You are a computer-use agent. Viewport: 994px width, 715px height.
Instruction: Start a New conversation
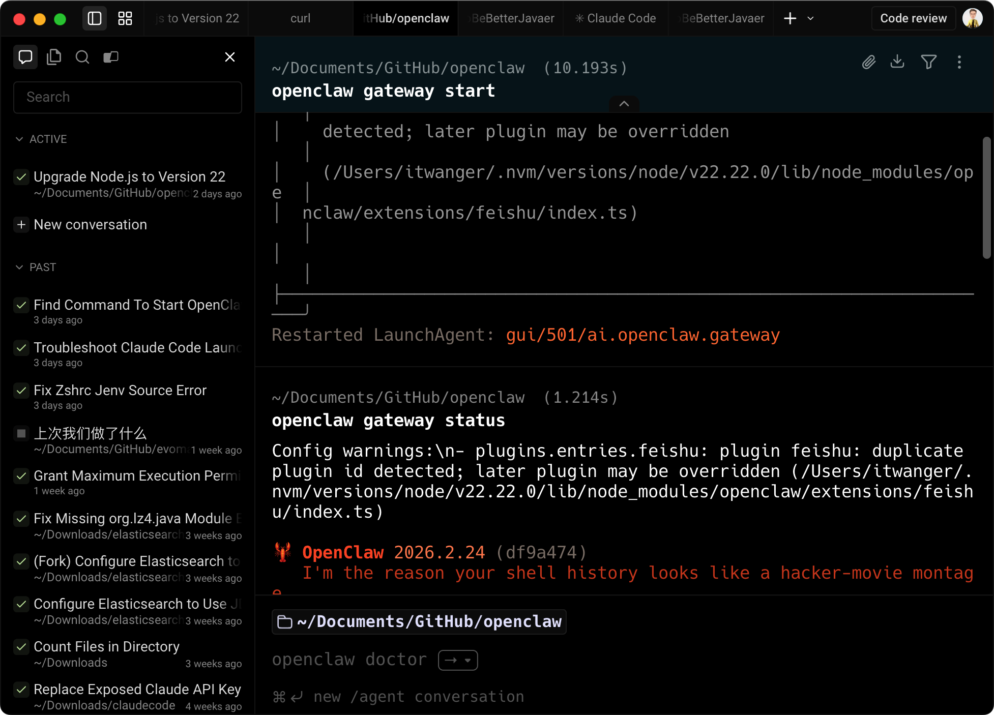click(90, 225)
